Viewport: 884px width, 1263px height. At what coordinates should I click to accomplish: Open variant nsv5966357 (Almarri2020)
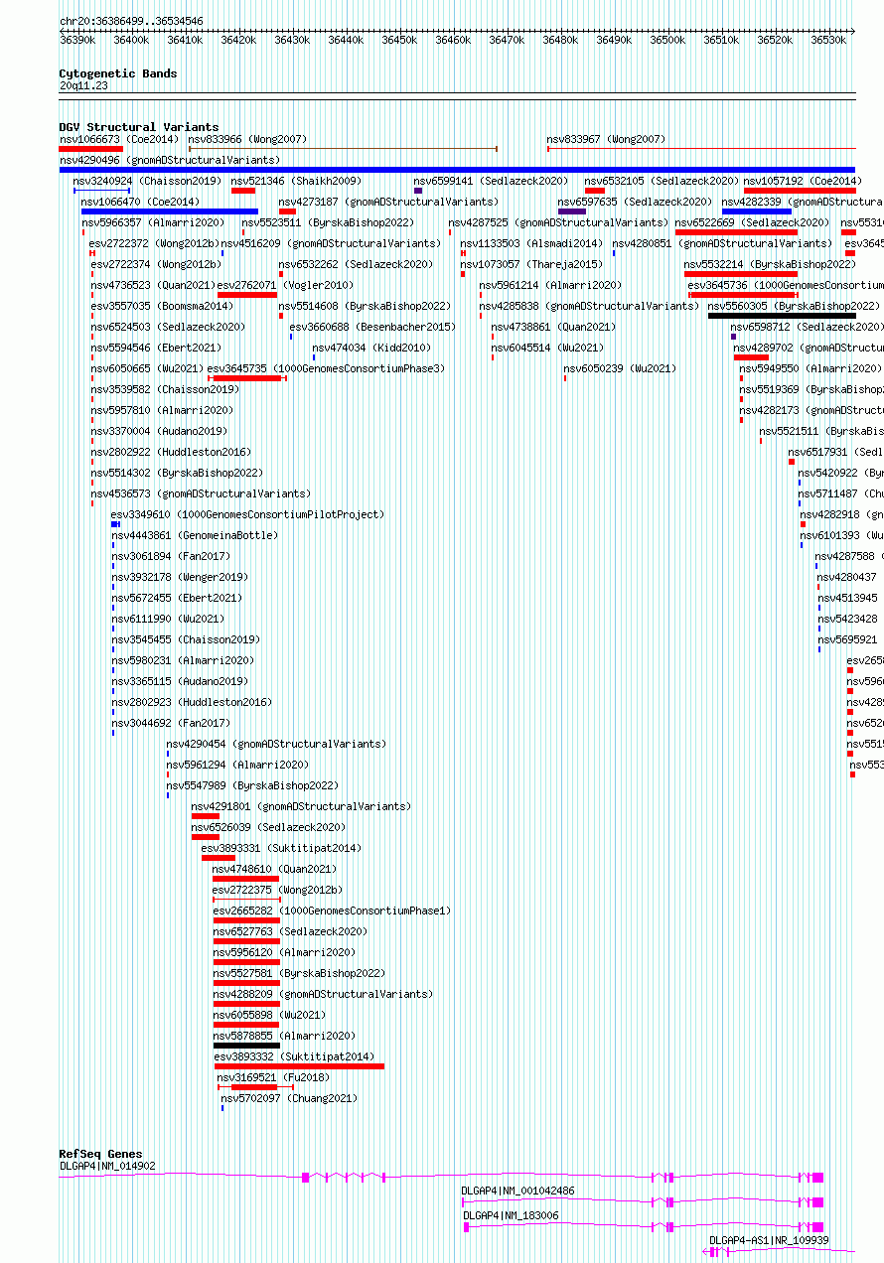point(153,223)
